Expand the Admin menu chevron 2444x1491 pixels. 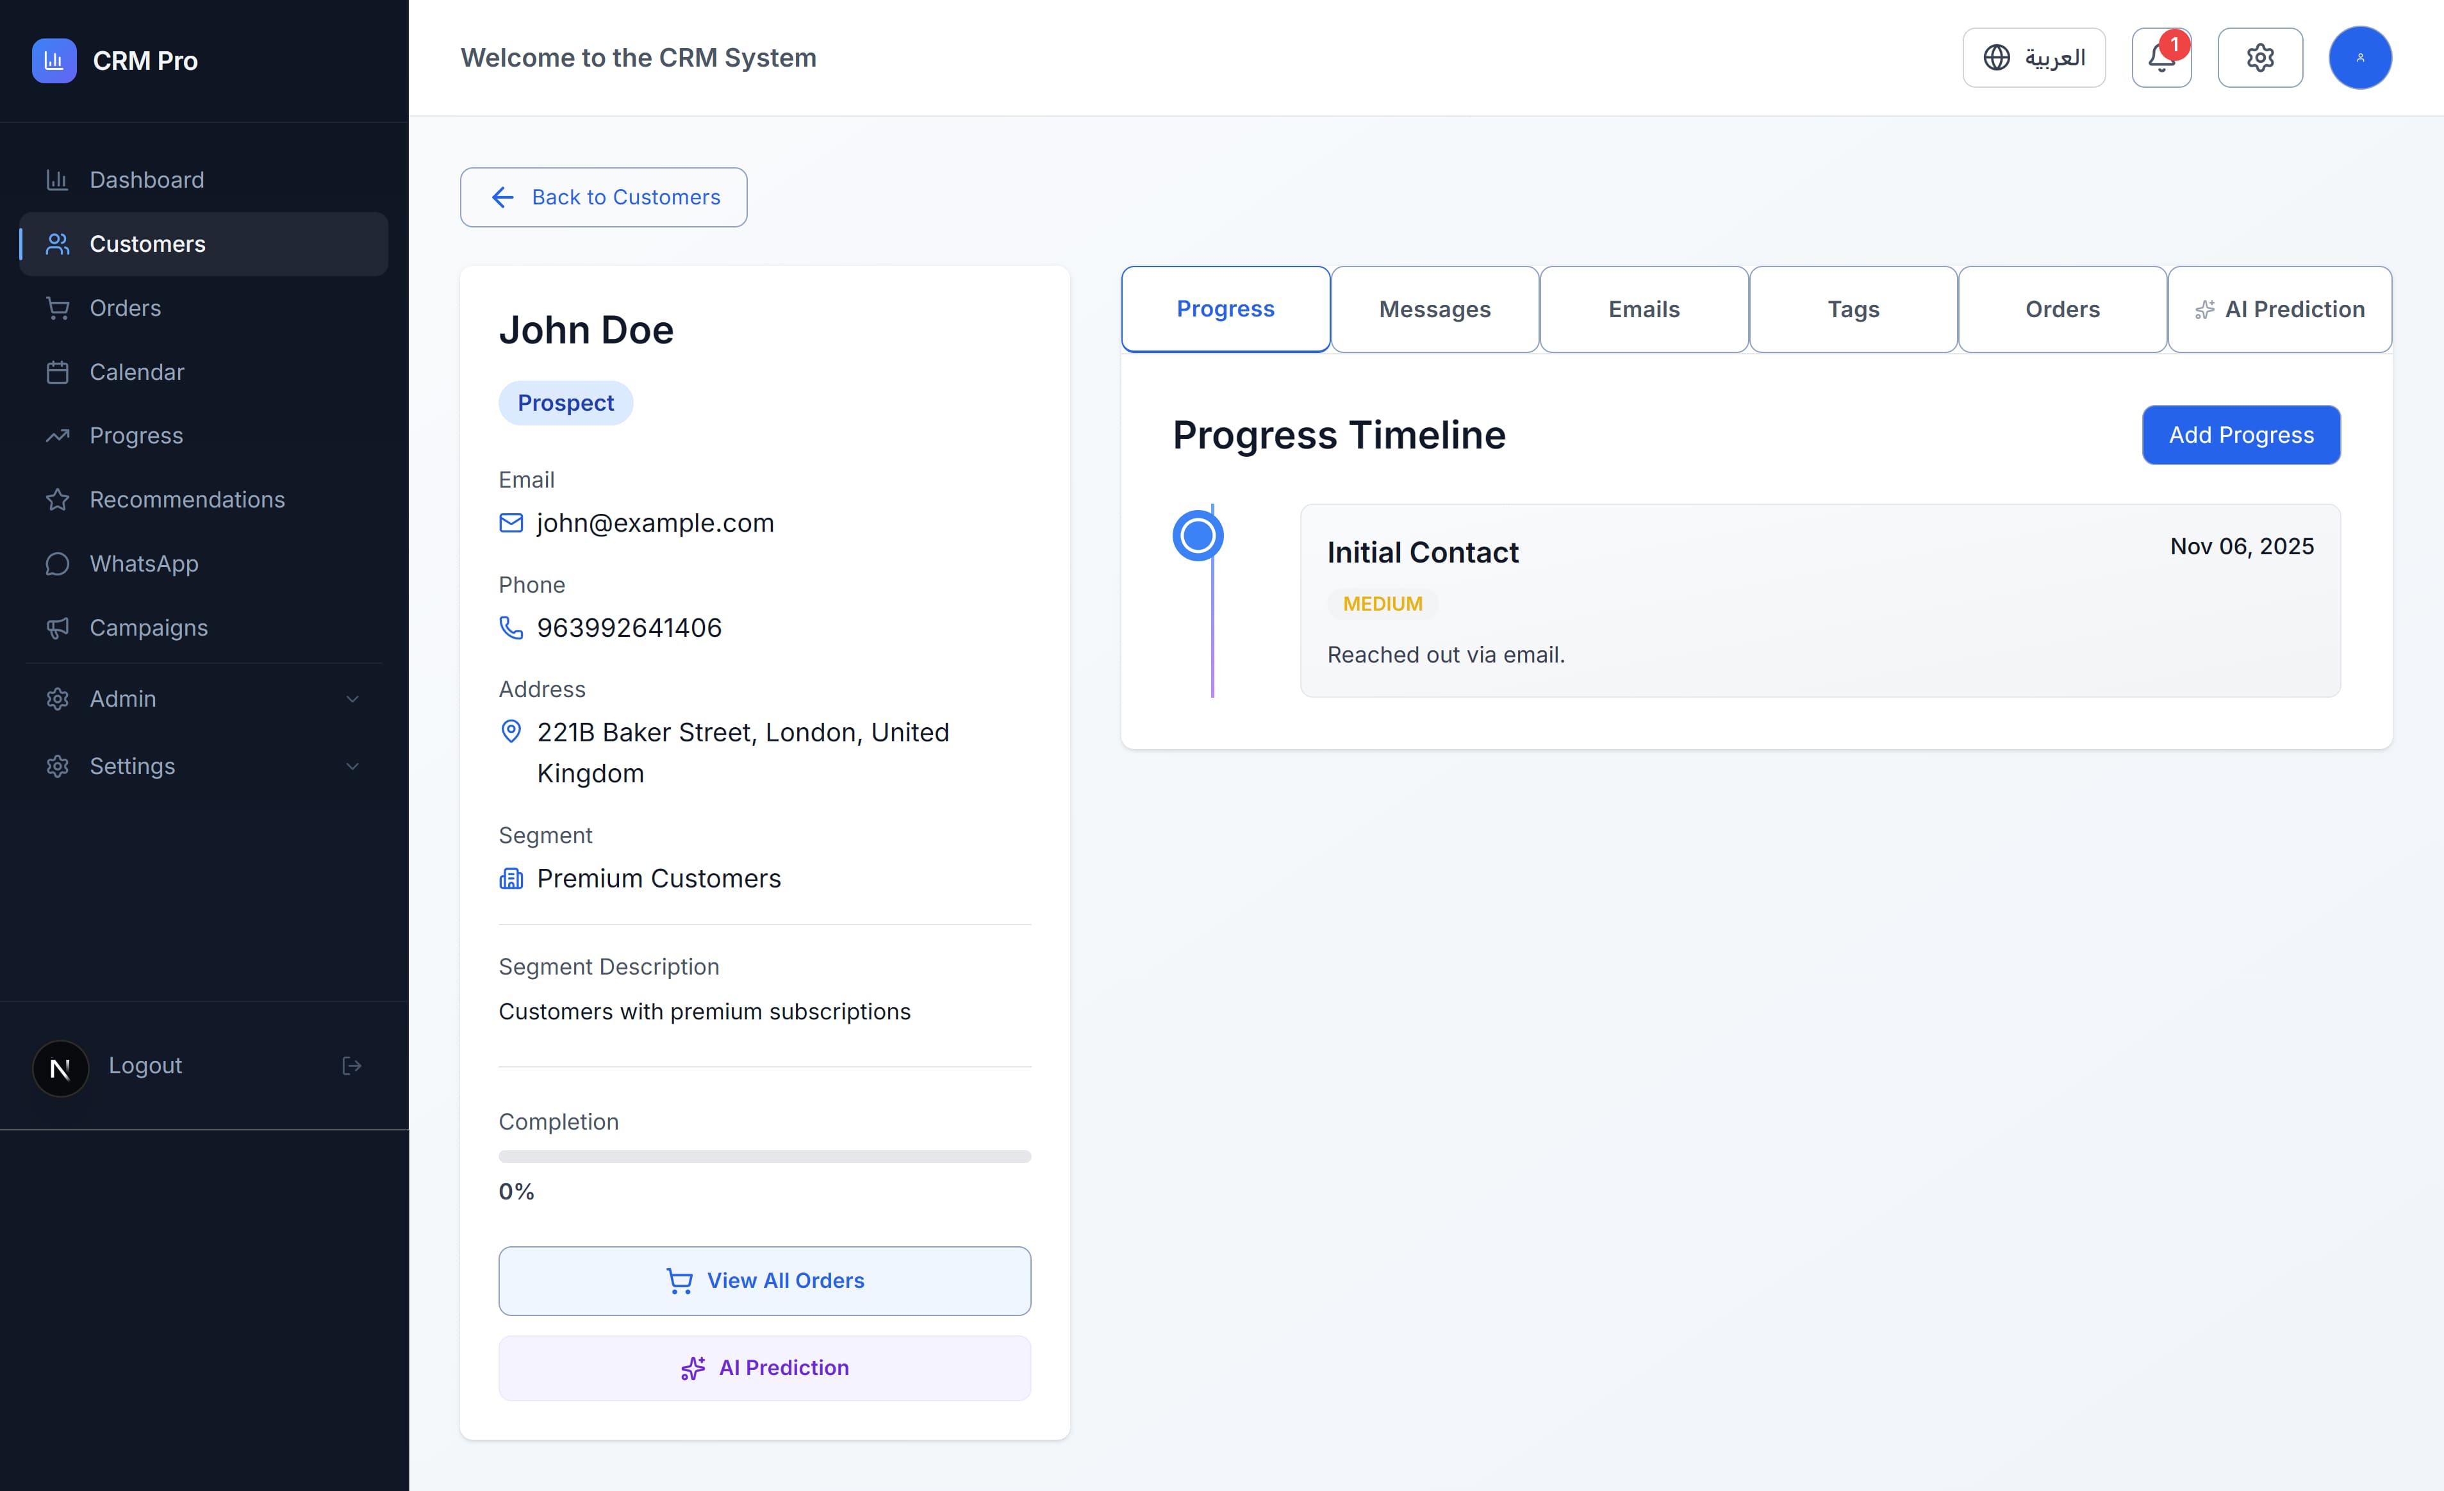tap(352, 698)
